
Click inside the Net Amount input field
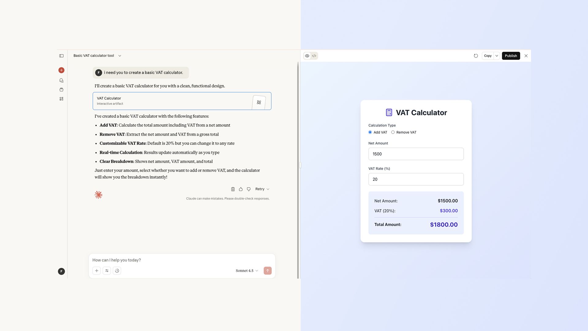pos(416,154)
